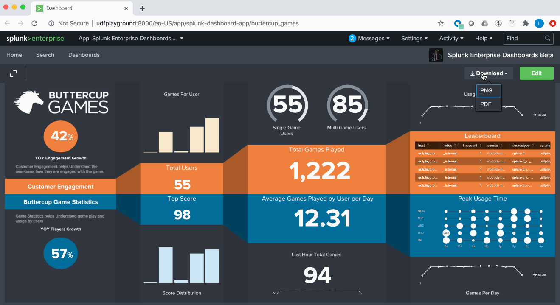Image resolution: width=560 pixels, height=305 pixels.
Task: Click the Score Distribution chart label
Action: point(182,293)
